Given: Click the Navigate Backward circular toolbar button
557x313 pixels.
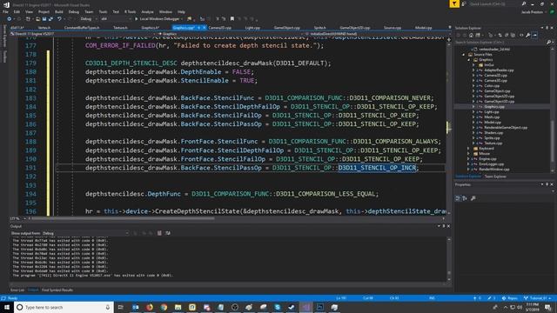Looking at the screenshot, I should click(x=10, y=19).
